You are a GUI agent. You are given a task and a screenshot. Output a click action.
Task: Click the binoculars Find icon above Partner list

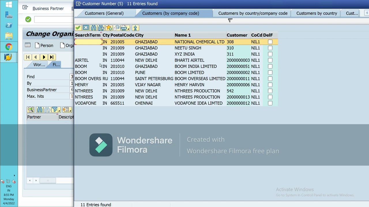39,110
